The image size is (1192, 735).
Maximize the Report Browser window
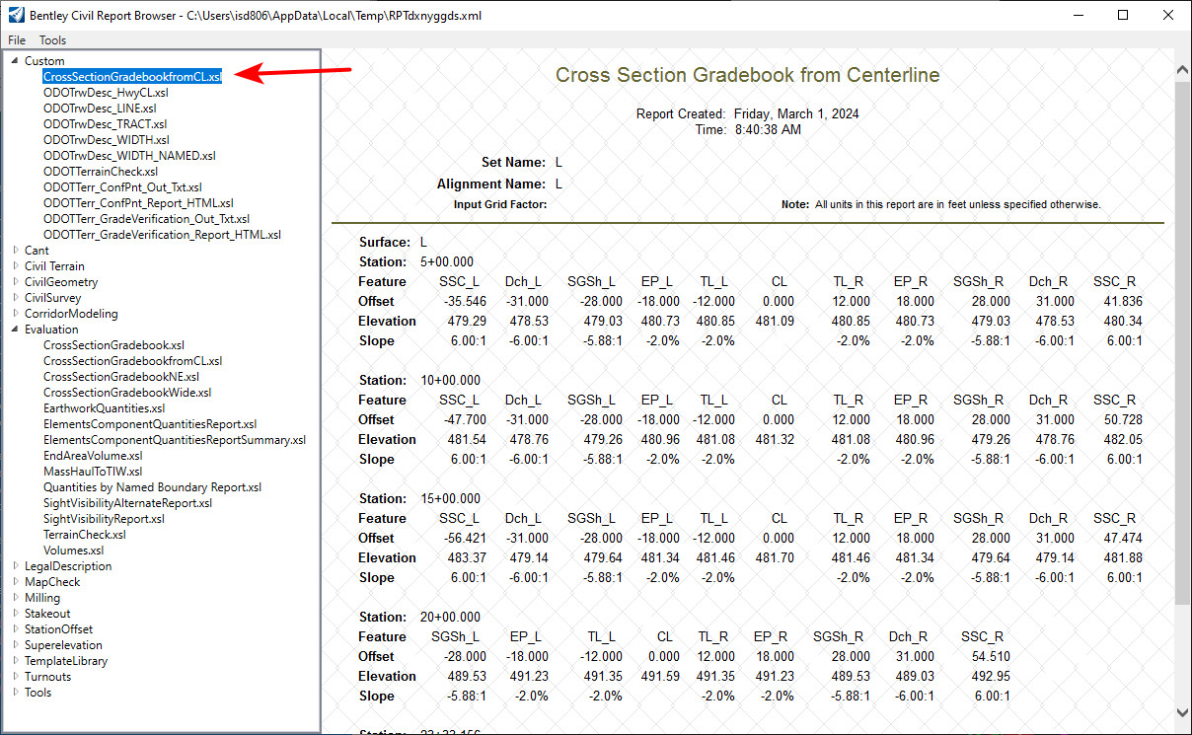tap(1123, 16)
